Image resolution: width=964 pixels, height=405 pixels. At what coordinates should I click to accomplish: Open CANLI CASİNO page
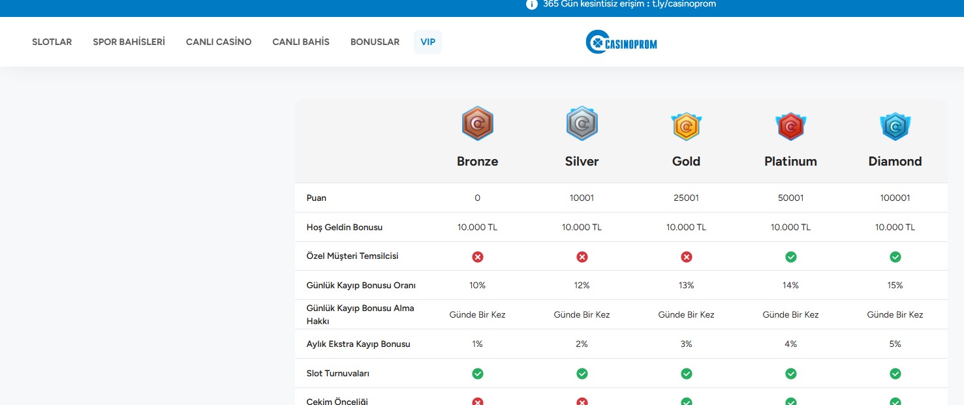[x=219, y=42]
